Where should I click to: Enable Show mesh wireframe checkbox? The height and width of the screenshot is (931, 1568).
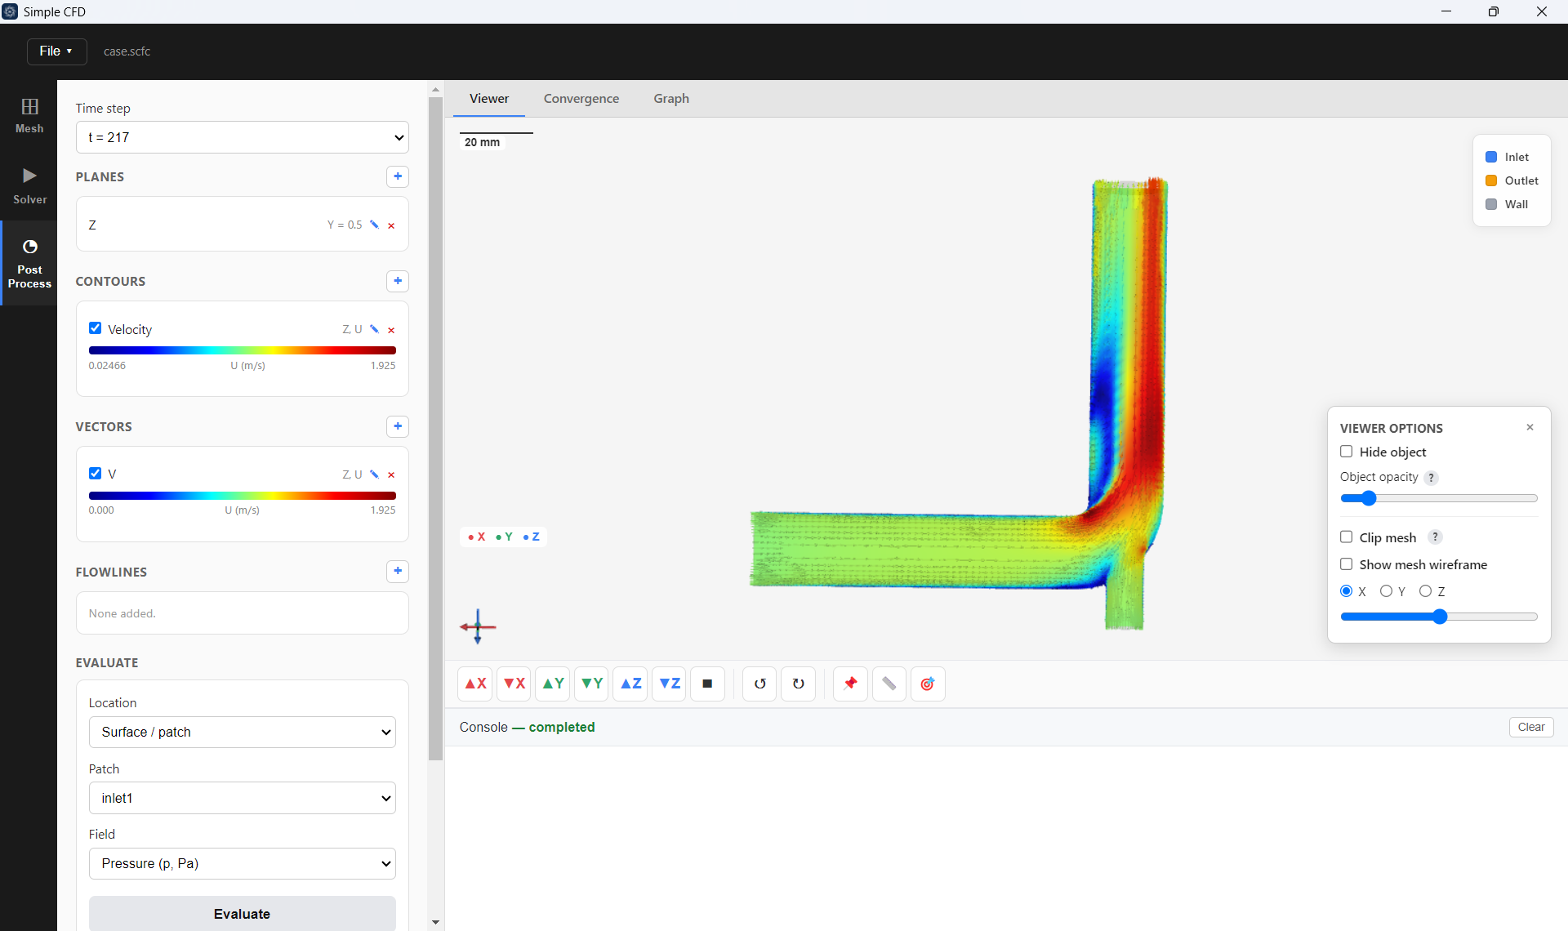coord(1347,564)
